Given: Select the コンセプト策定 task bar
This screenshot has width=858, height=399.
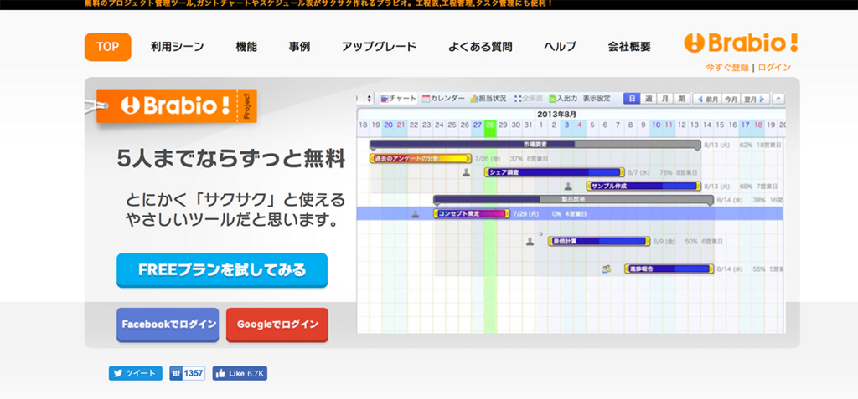Looking at the screenshot, I should click(x=471, y=213).
